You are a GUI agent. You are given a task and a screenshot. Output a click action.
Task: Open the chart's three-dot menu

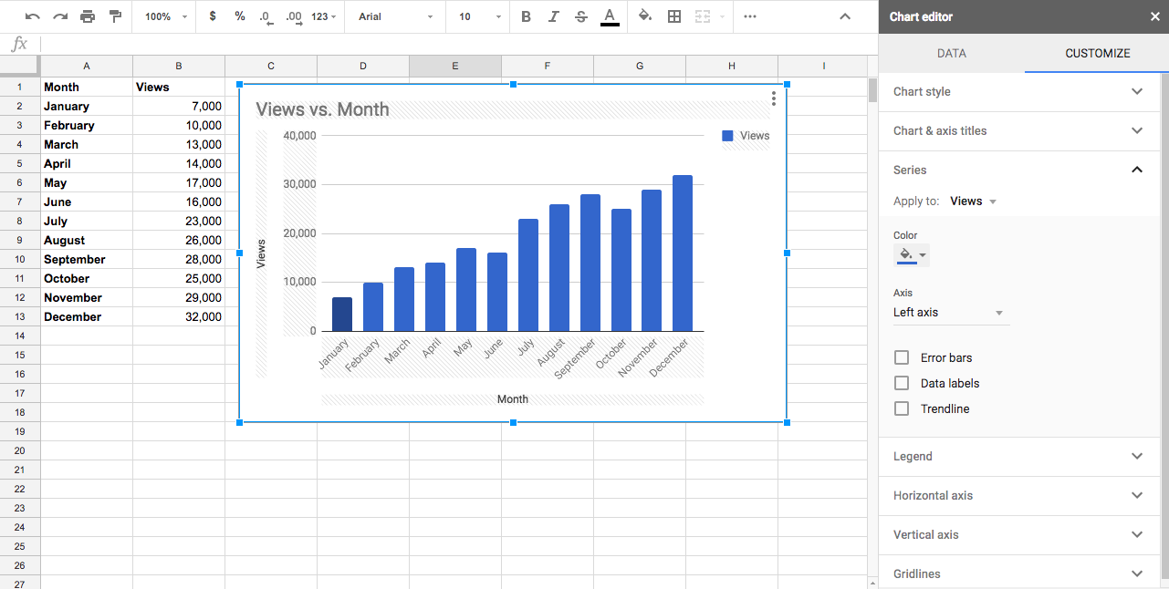click(x=773, y=98)
